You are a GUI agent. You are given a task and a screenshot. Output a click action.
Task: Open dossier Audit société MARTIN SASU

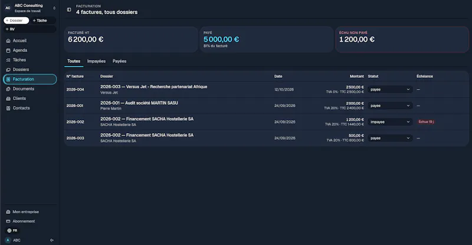[x=139, y=103]
